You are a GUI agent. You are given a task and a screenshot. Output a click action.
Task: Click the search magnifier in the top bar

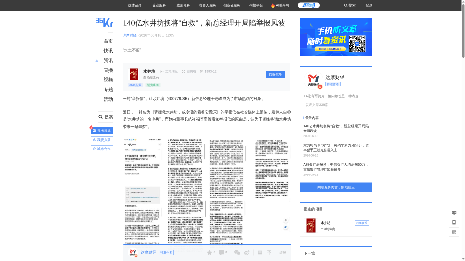coord(346,5)
